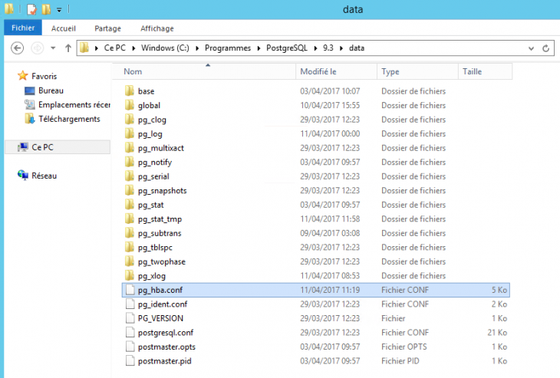Switch to the Affichage ribbon tab
Viewport: 560px width, 378px height.
[157, 28]
